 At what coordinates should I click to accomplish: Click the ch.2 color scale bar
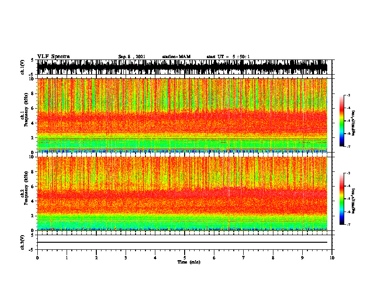tap(341, 199)
